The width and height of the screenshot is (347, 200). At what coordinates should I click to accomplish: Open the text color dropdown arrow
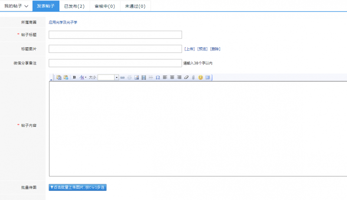[85, 77]
